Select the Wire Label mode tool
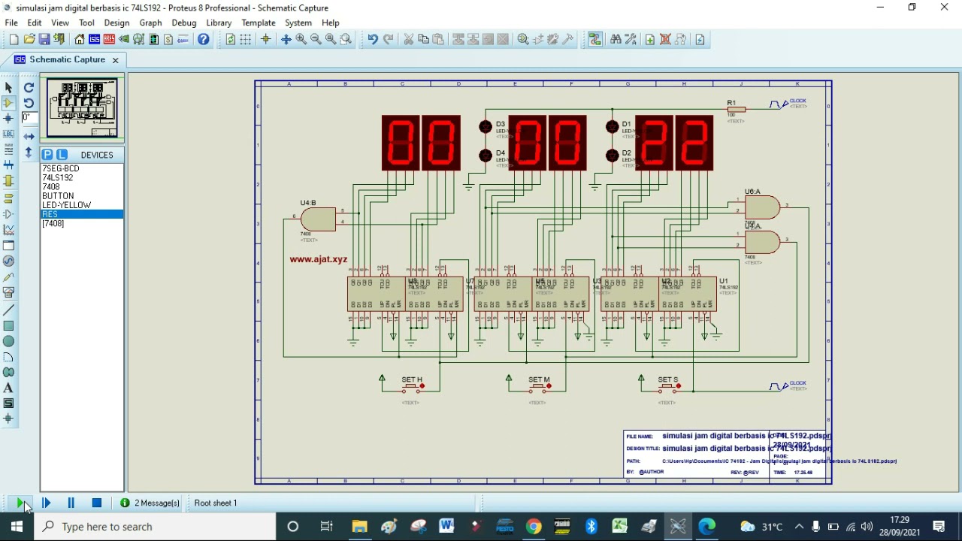Screen dimensions: 962x541 tap(8, 134)
